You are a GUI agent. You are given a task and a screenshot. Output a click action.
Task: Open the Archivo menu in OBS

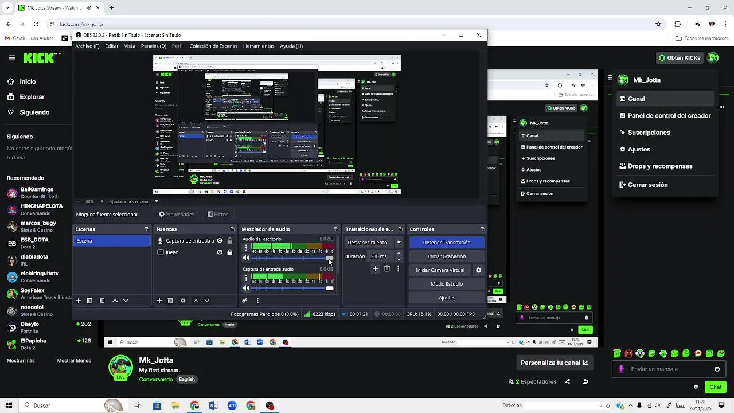tap(87, 46)
